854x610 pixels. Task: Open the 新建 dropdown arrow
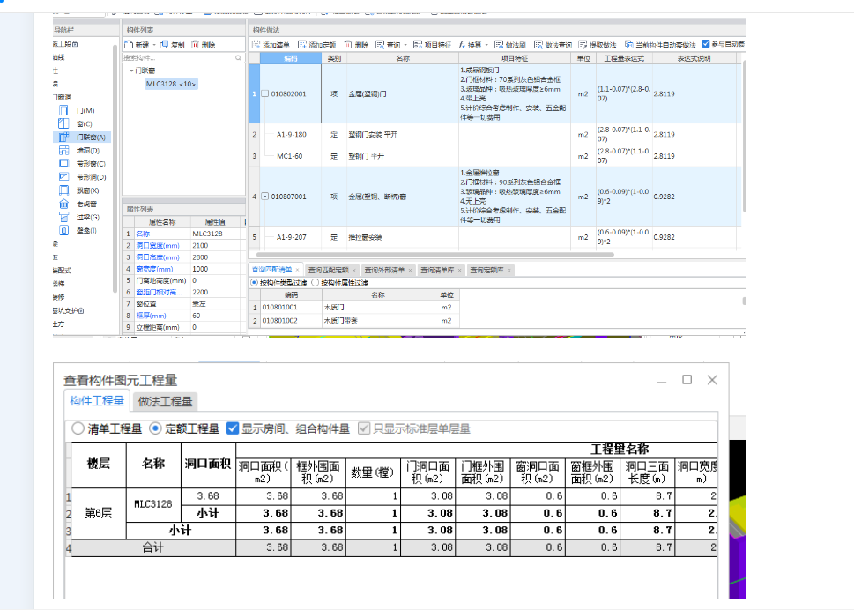pos(154,45)
